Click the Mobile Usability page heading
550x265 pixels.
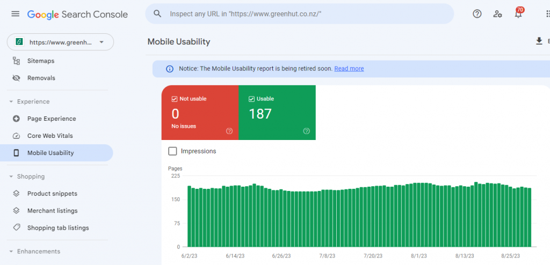[x=179, y=42]
